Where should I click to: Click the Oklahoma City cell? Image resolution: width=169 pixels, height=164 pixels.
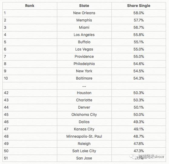84,115
